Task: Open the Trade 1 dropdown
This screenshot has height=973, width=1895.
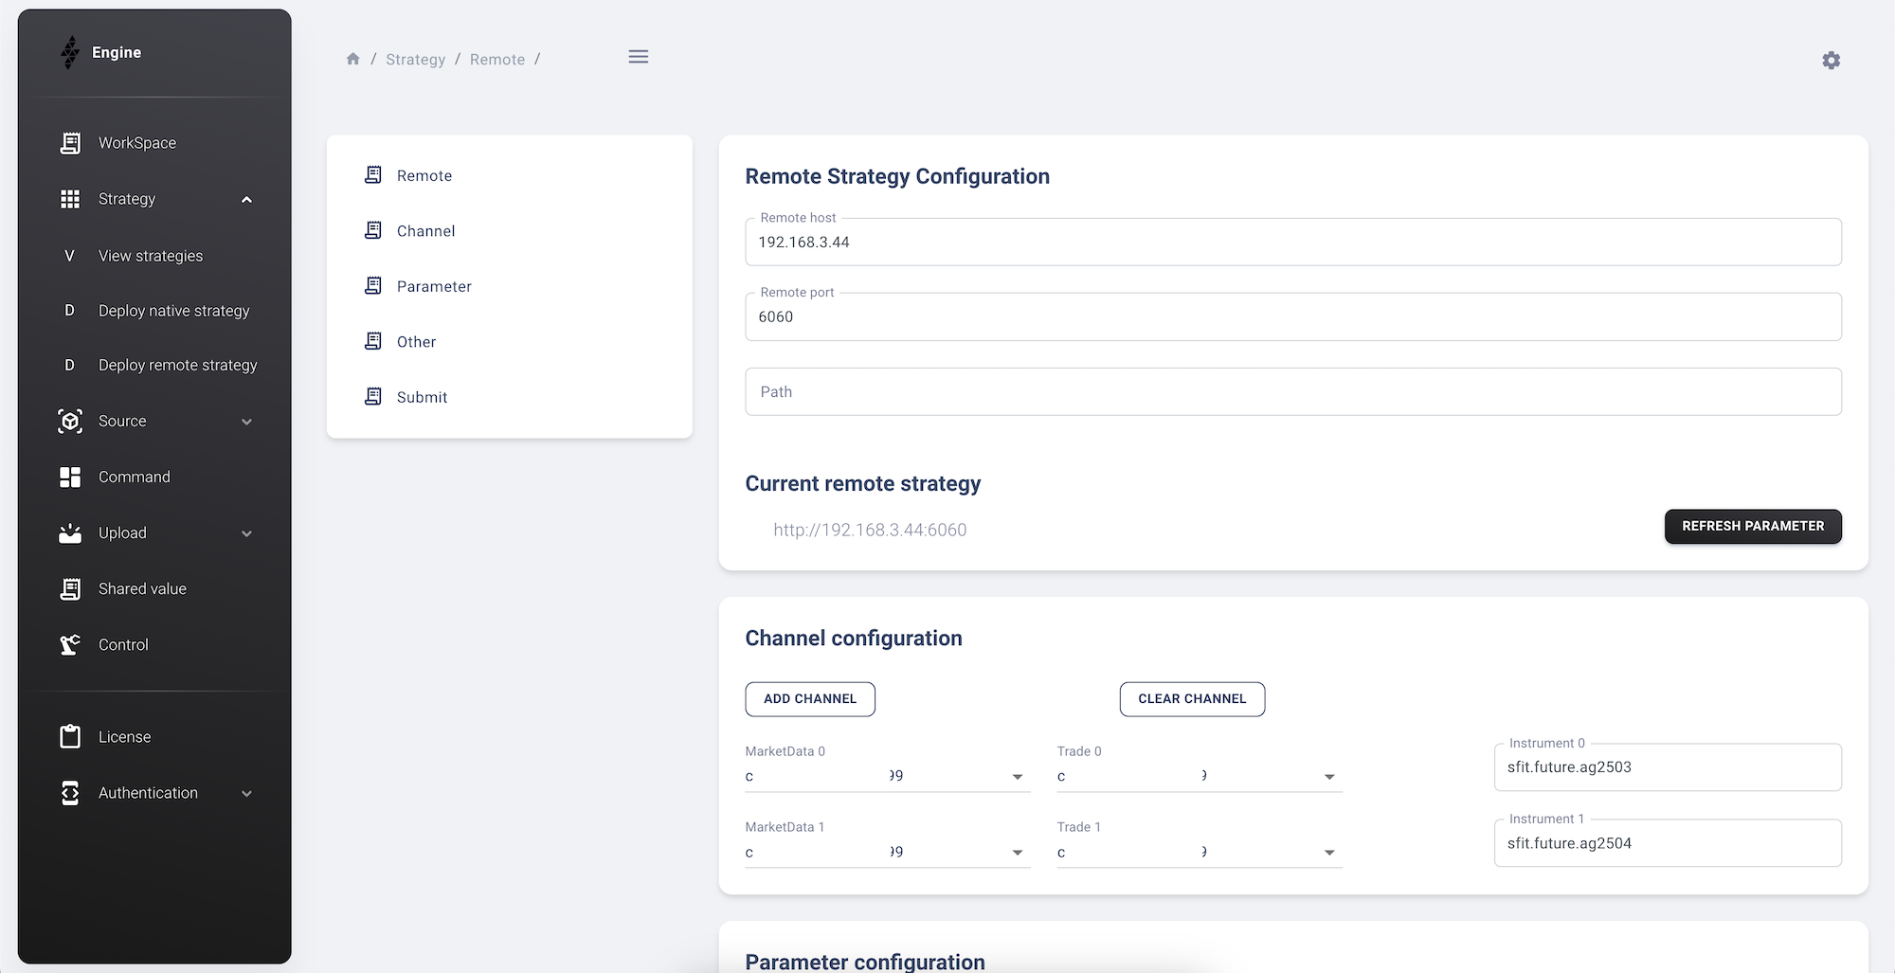Action: pos(1328,853)
